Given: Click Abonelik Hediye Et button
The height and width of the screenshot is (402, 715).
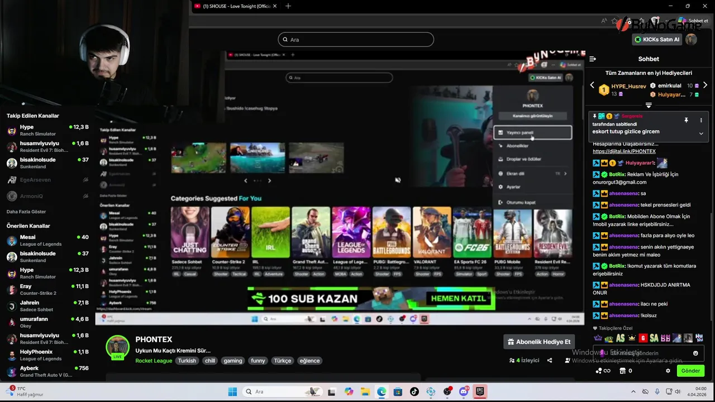Looking at the screenshot, I should point(539,342).
